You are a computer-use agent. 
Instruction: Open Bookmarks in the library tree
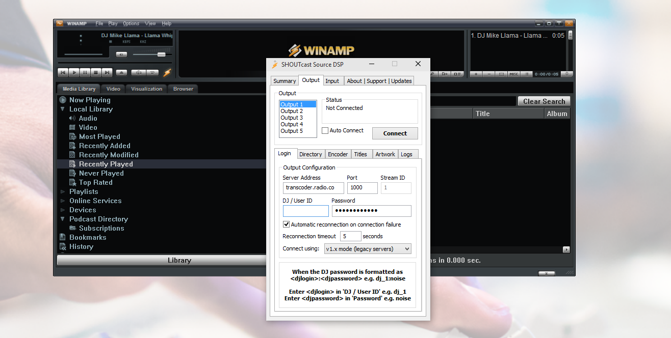(x=88, y=237)
